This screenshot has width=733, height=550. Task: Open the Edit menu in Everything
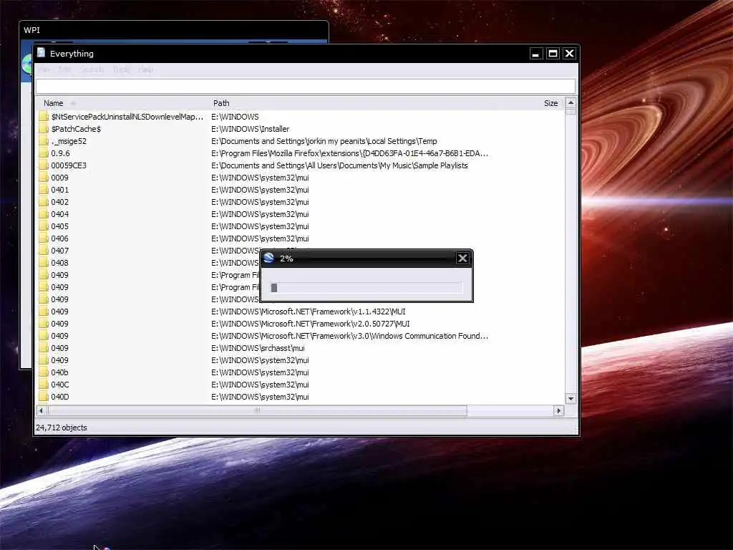click(64, 69)
